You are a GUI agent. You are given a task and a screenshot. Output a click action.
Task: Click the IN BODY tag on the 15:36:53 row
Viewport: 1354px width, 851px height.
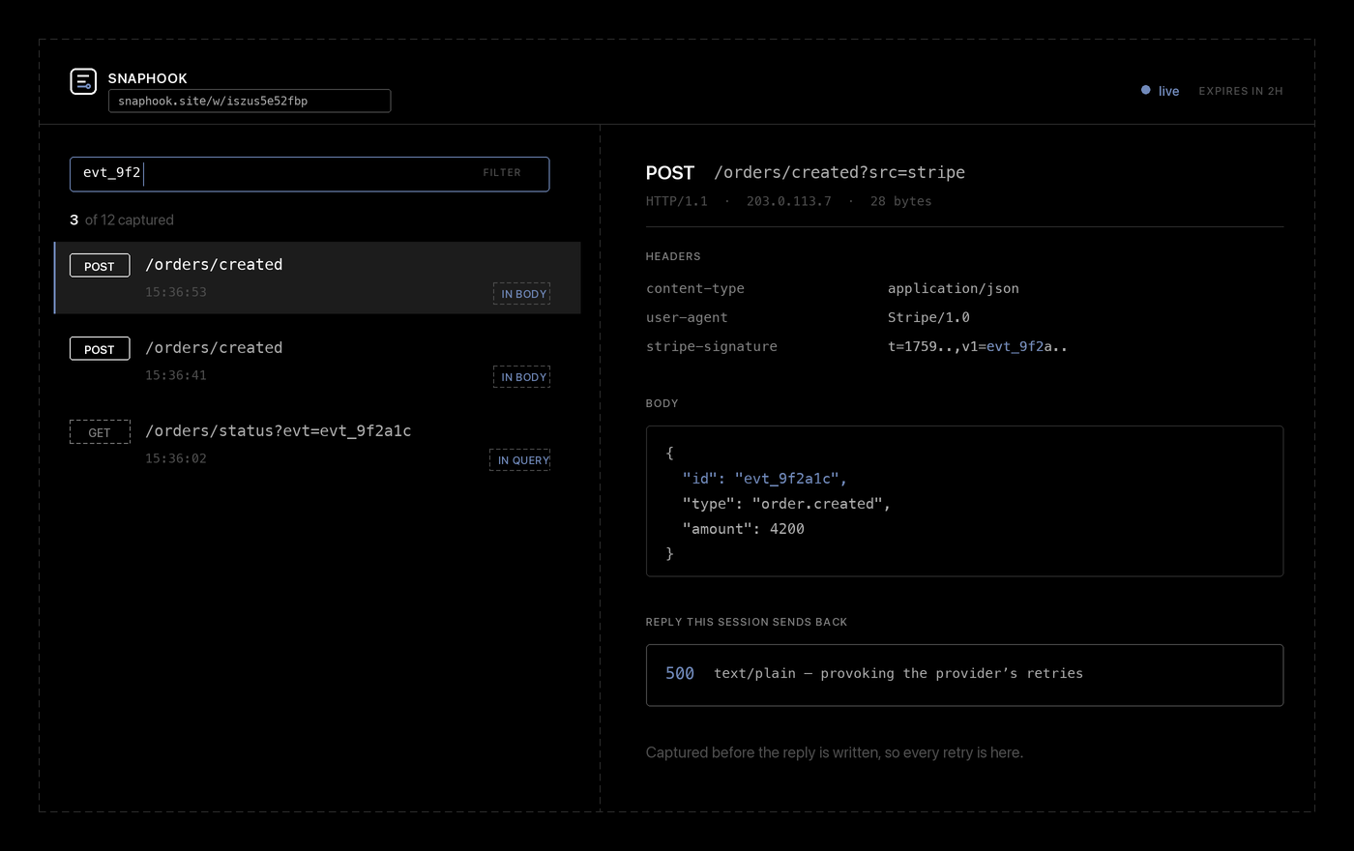522,294
